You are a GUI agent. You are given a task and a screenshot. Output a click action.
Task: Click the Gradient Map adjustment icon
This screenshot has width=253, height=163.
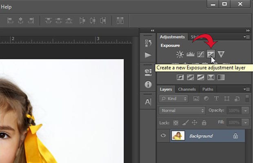[221, 77]
